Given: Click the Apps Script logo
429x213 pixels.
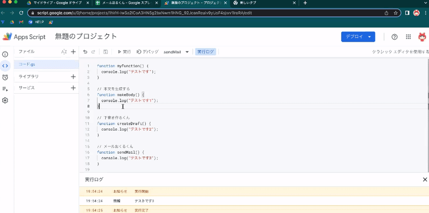Looking at the screenshot, I should pyautogui.click(x=24, y=37).
